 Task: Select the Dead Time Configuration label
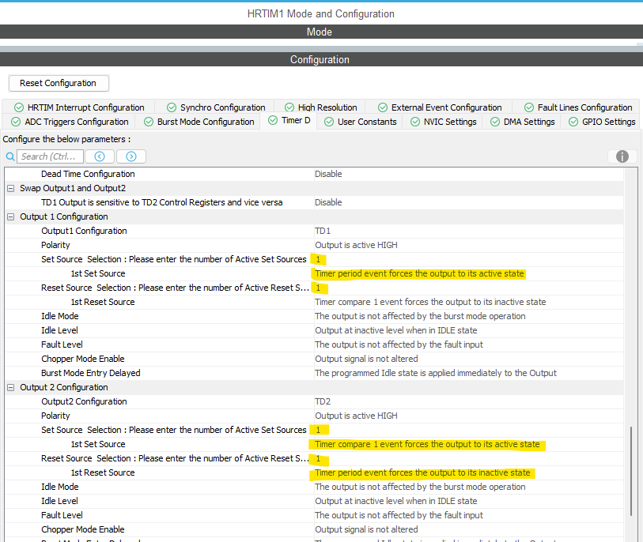click(x=88, y=174)
